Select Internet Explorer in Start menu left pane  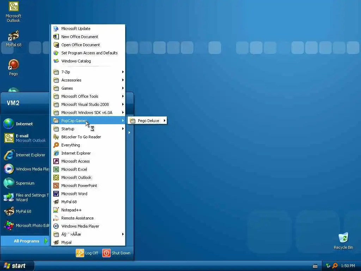click(x=25, y=155)
